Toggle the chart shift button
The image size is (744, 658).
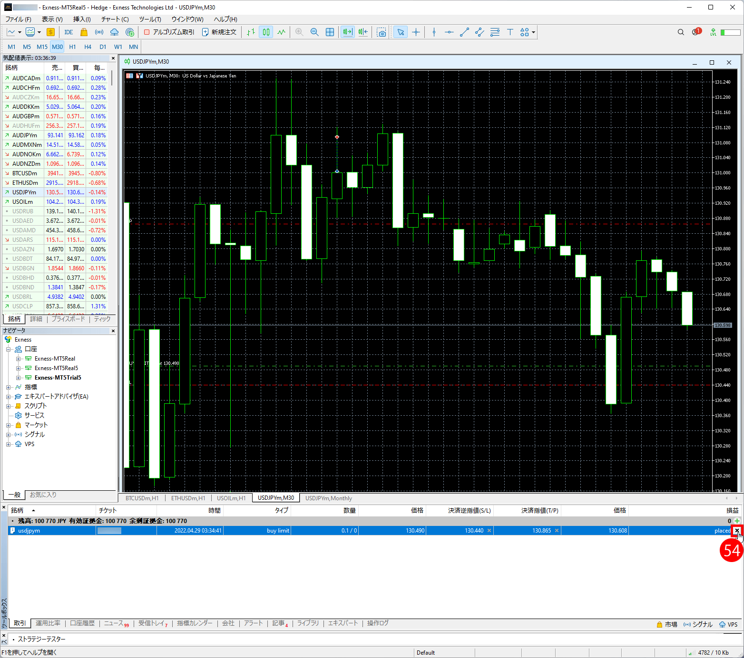(x=363, y=32)
